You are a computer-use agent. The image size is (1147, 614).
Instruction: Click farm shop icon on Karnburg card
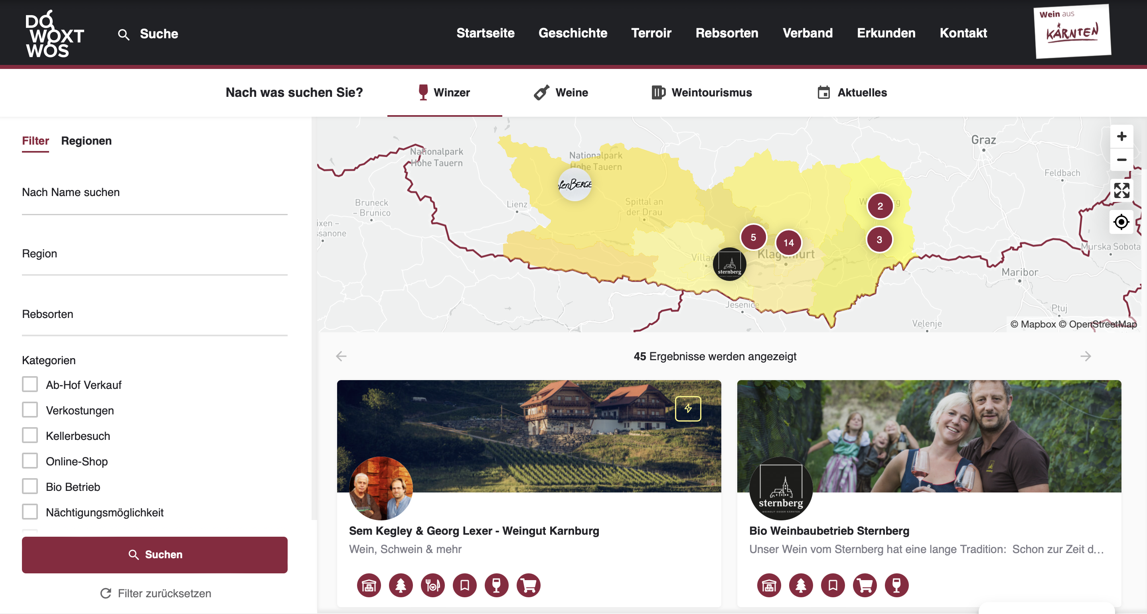point(369,585)
